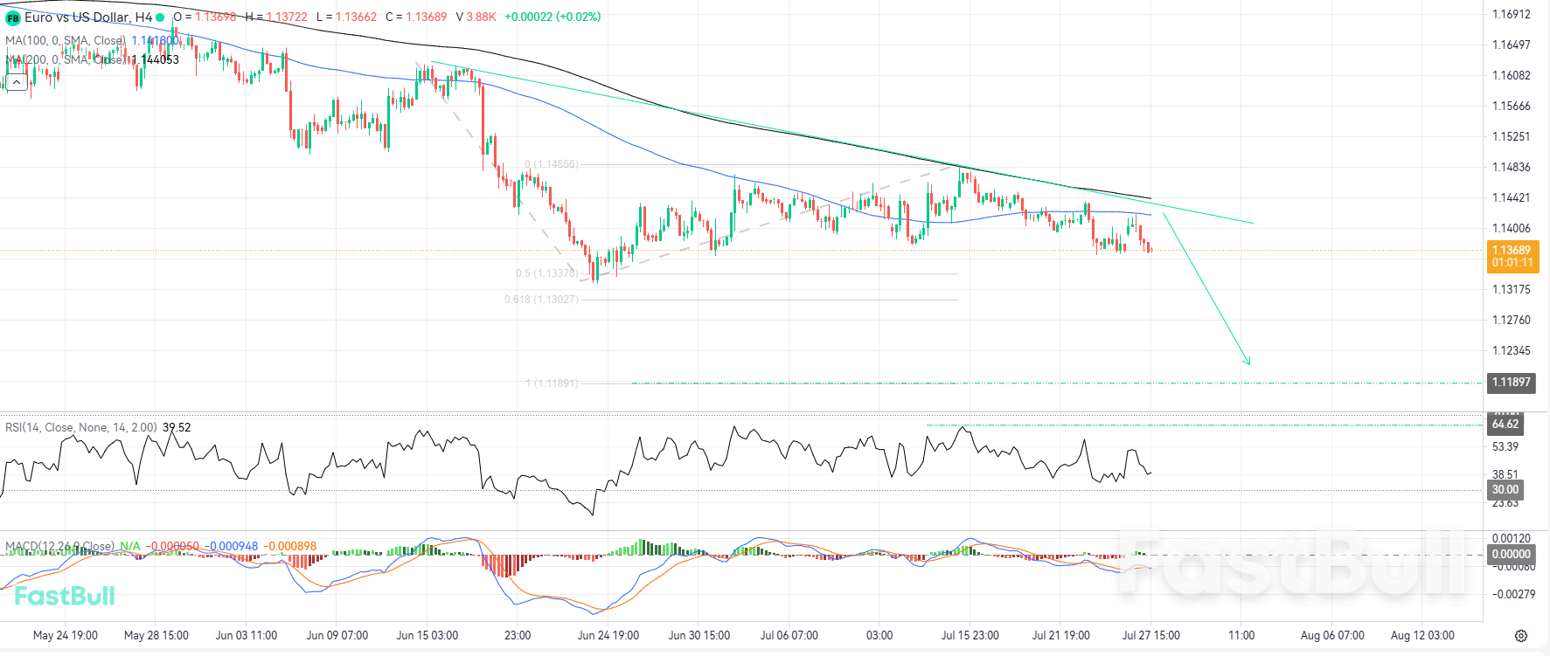Open MA(100, 0, SMA, Close) indicator legend
The width and height of the screenshot is (1550, 656).
point(66,40)
